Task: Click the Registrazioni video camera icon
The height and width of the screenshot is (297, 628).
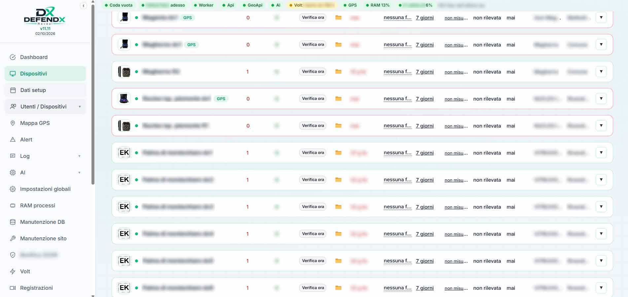Action: coord(13,288)
